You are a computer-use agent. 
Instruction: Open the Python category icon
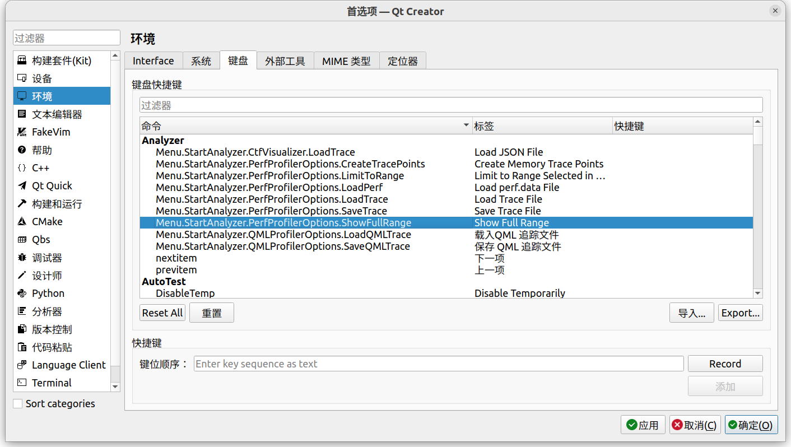(22, 294)
